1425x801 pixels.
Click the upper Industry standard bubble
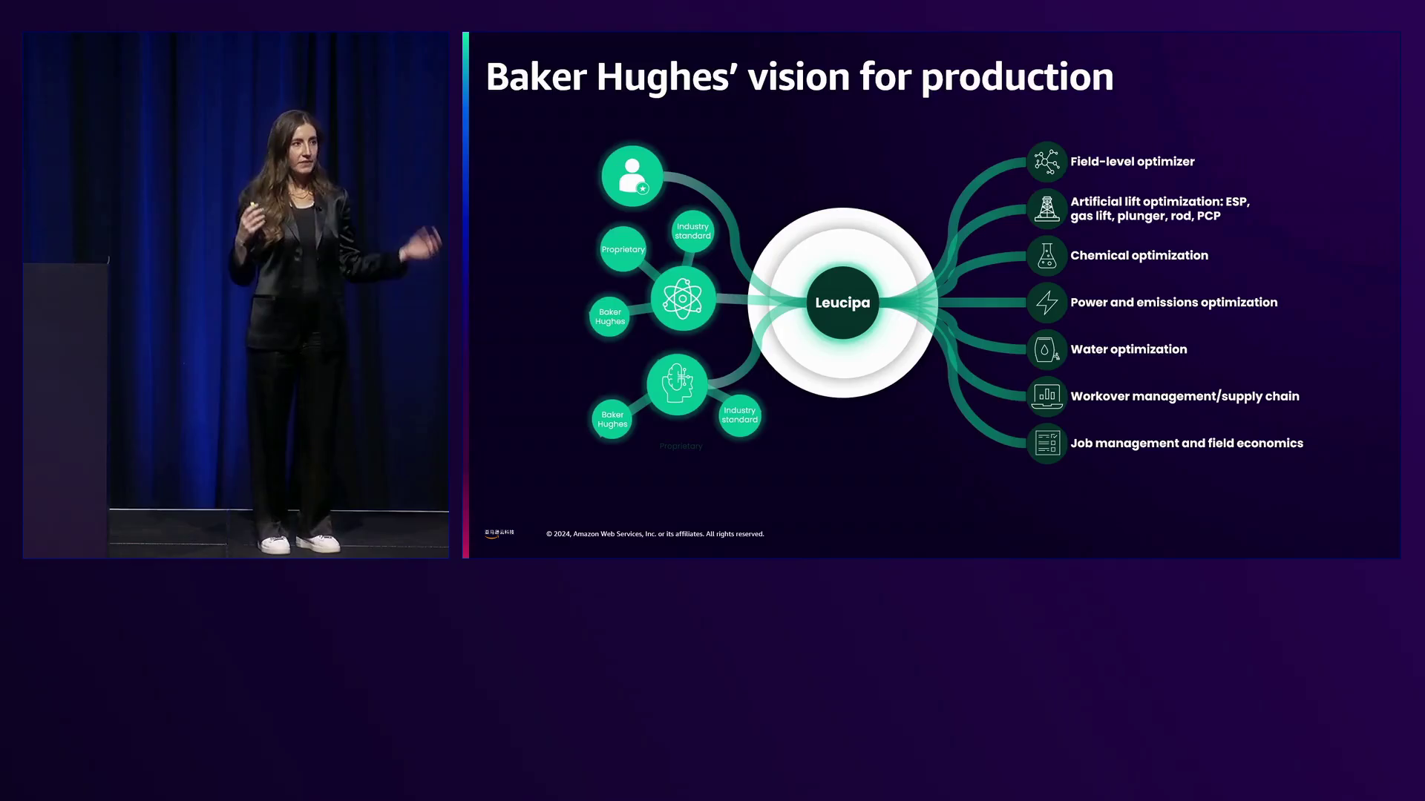pyautogui.click(x=692, y=231)
